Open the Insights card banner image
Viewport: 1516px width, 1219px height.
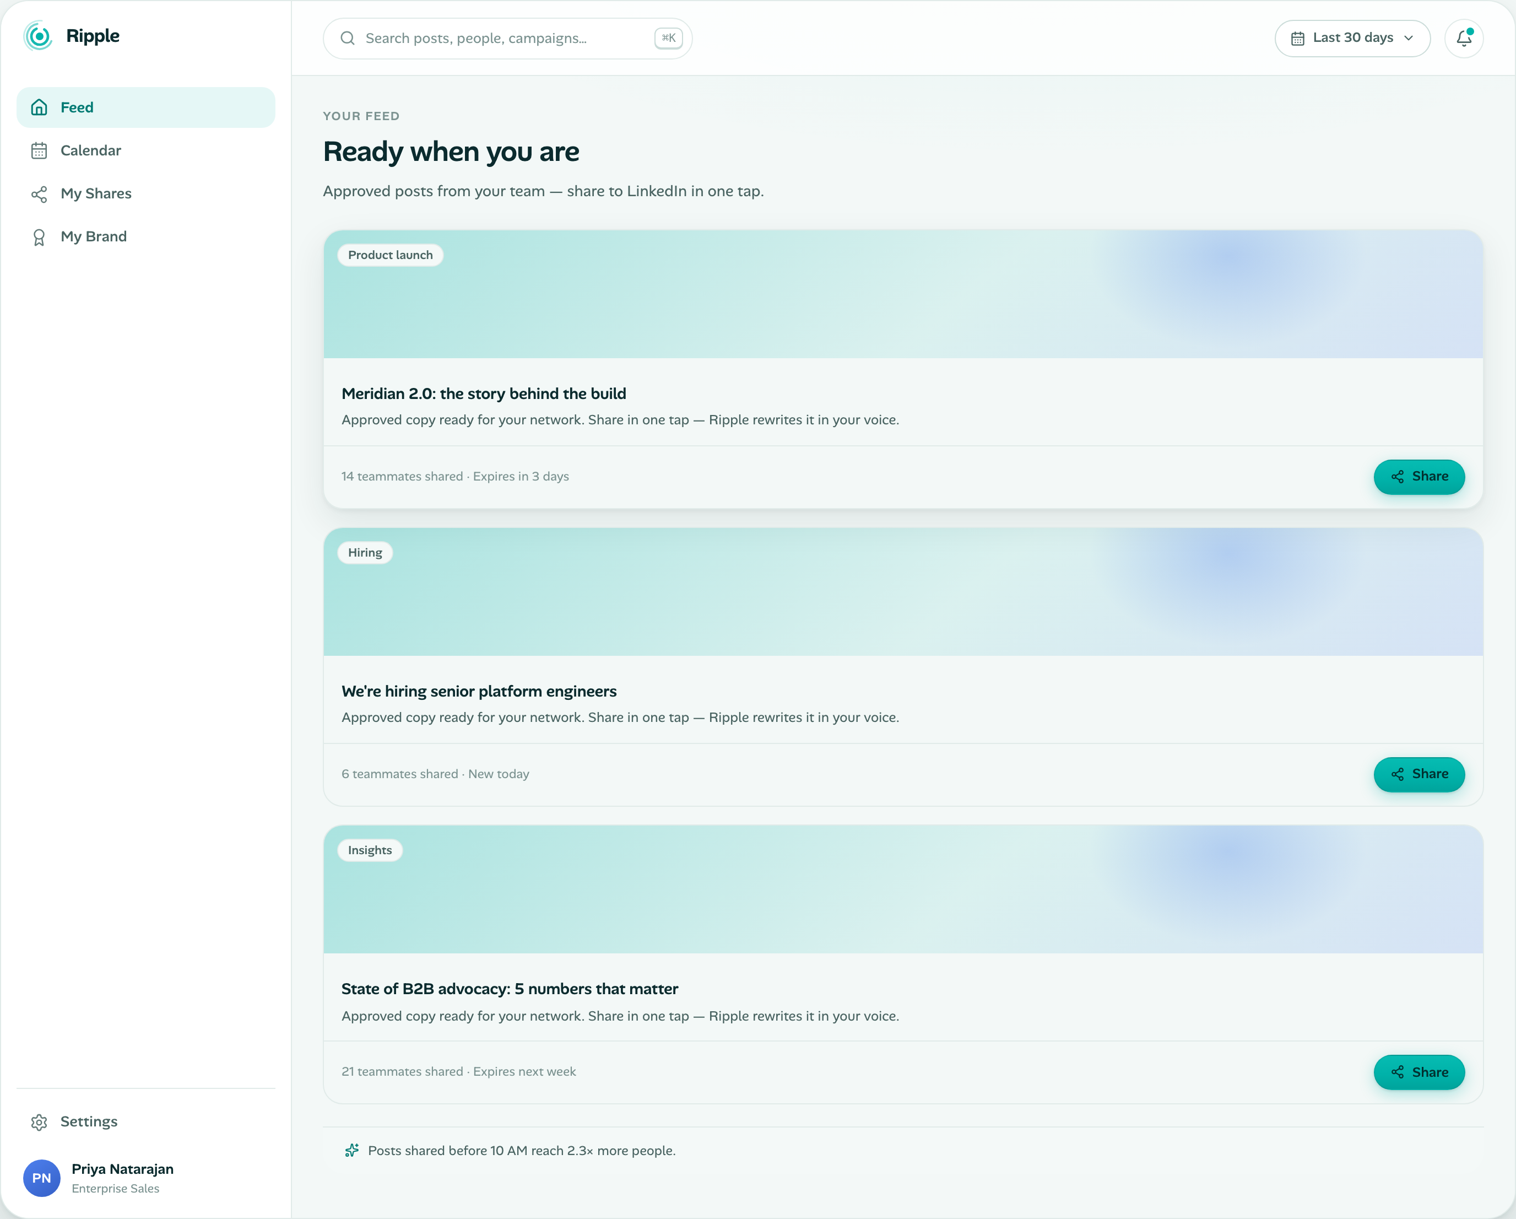click(x=903, y=889)
